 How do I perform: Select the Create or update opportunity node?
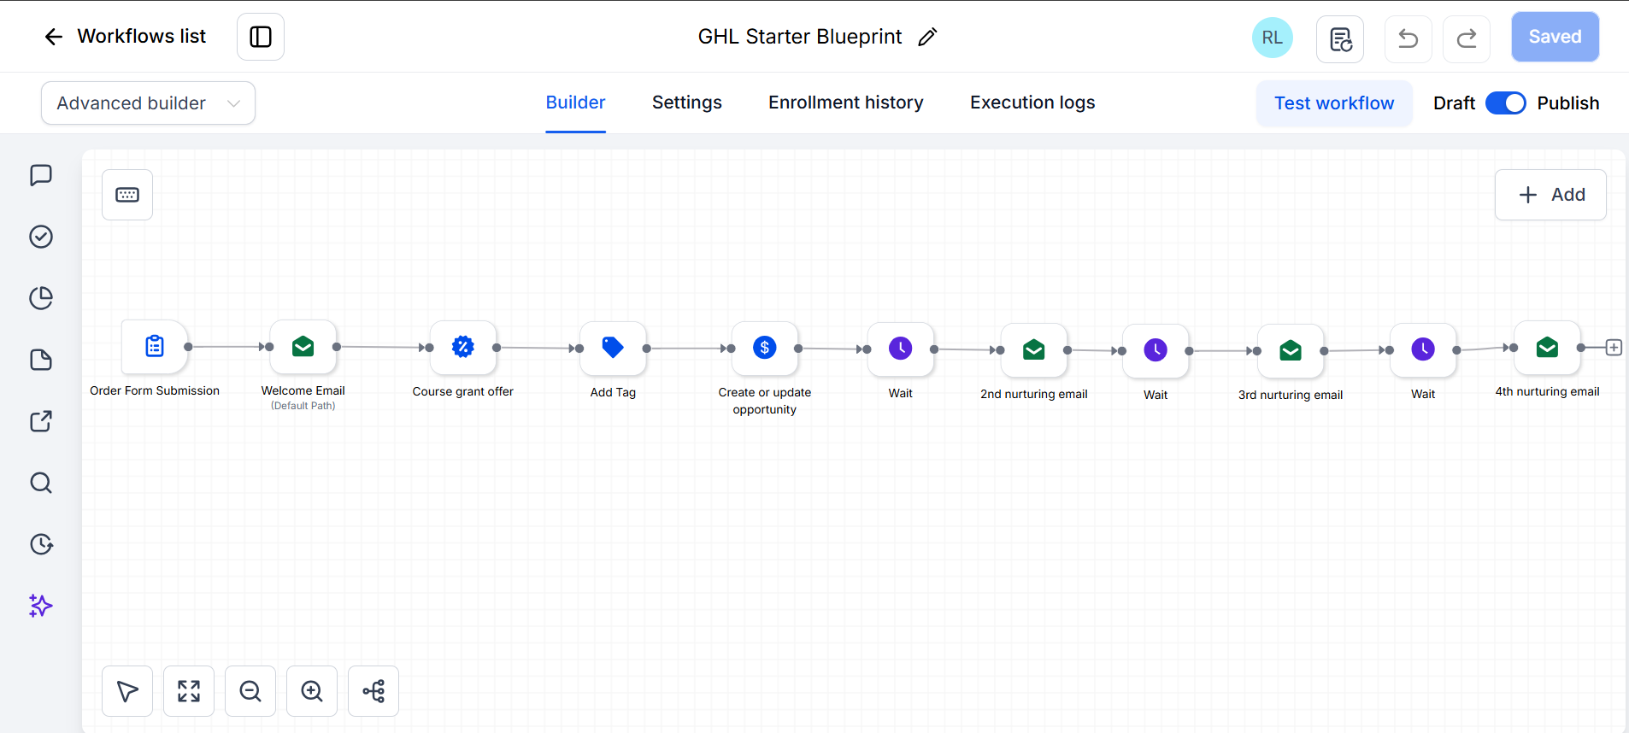click(x=765, y=348)
